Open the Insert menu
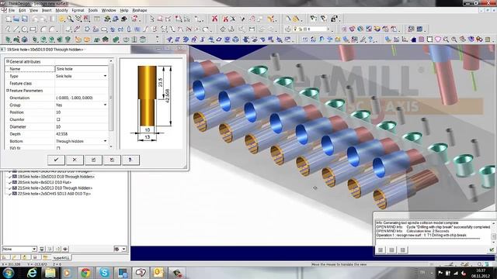The image size is (497, 279). 47,10
